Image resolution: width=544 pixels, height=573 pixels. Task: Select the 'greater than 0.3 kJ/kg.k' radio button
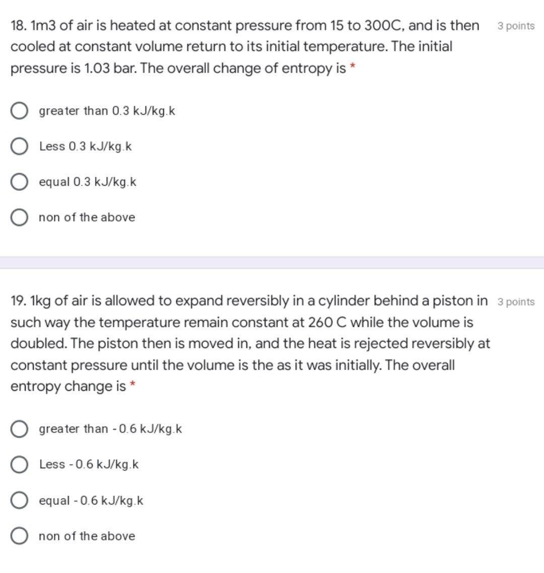pyautogui.click(x=19, y=111)
